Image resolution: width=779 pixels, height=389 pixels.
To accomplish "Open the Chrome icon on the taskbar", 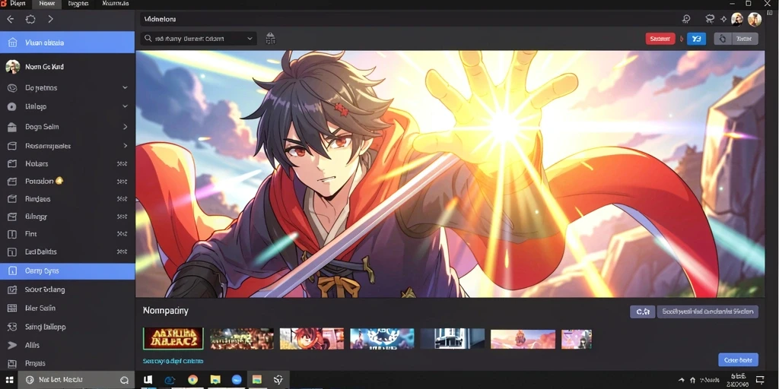I will tap(192, 380).
